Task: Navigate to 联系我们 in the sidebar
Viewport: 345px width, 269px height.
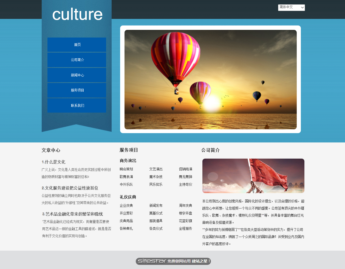Action: [x=77, y=105]
